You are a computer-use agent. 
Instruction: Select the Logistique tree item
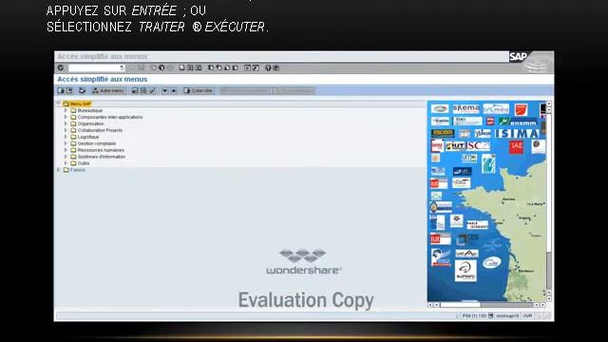tap(88, 137)
